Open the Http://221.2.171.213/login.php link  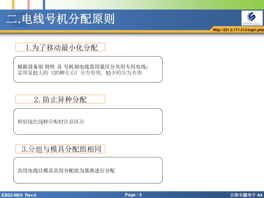click(238, 30)
